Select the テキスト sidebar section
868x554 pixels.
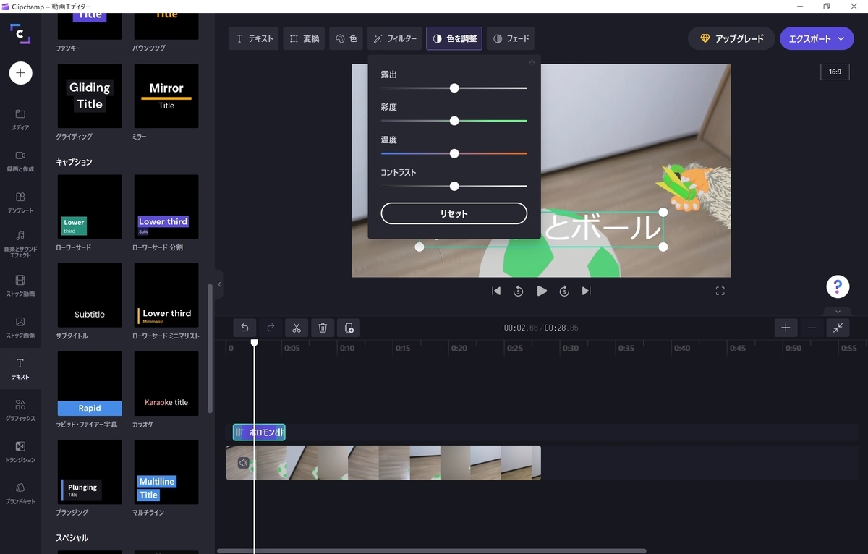20,369
